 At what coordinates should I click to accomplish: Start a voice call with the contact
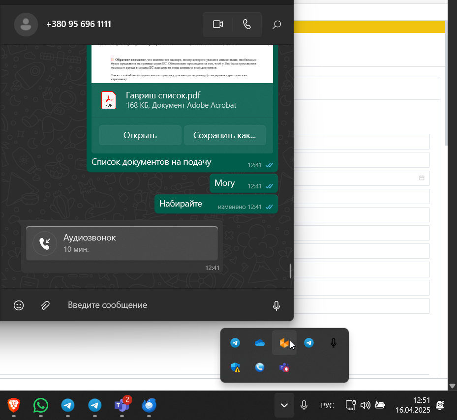pos(247,24)
